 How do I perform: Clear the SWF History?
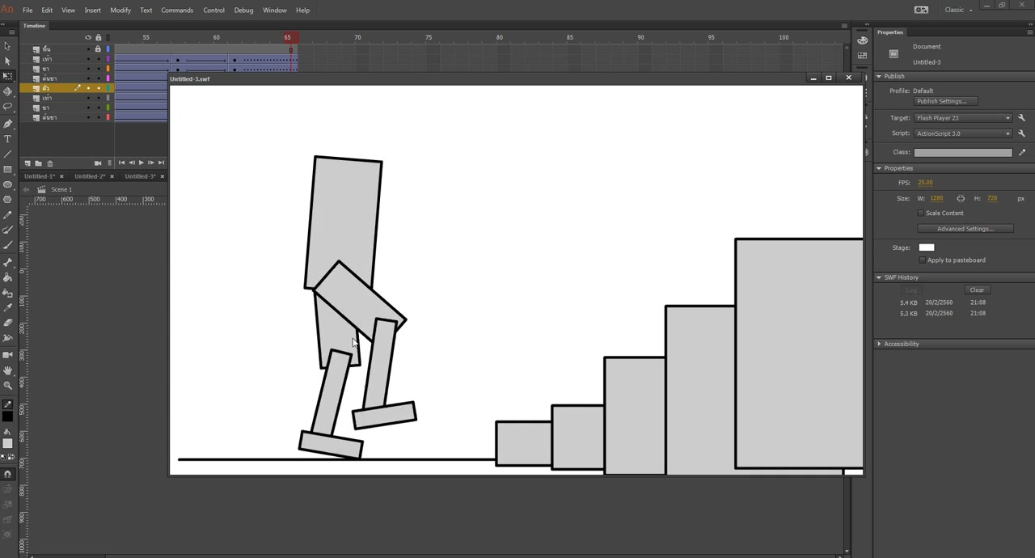[x=977, y=290]
